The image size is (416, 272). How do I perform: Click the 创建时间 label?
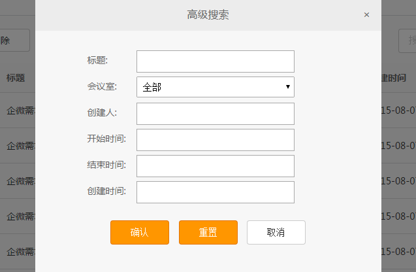(106, 191)
